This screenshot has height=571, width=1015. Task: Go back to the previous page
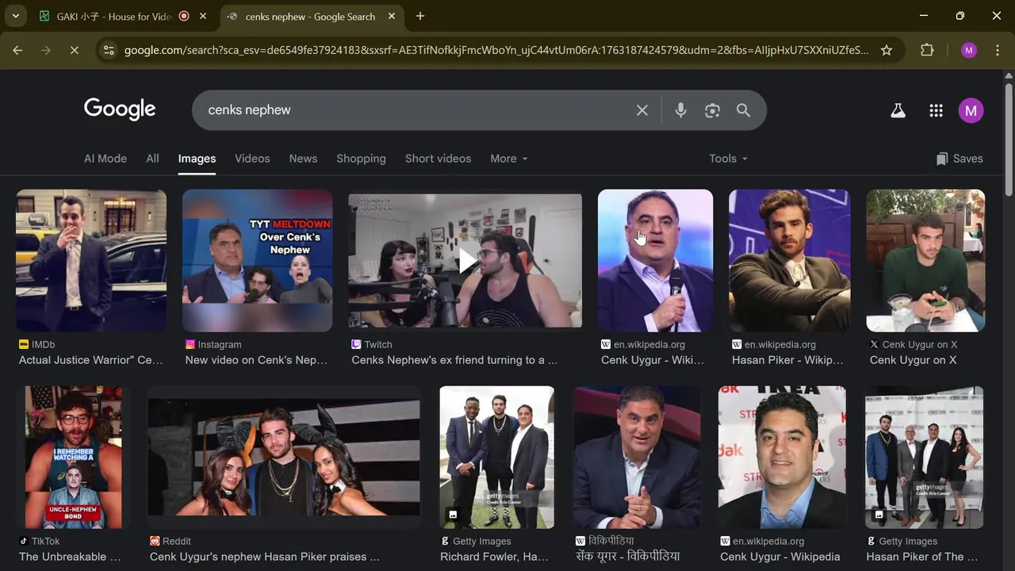point(17,50)
